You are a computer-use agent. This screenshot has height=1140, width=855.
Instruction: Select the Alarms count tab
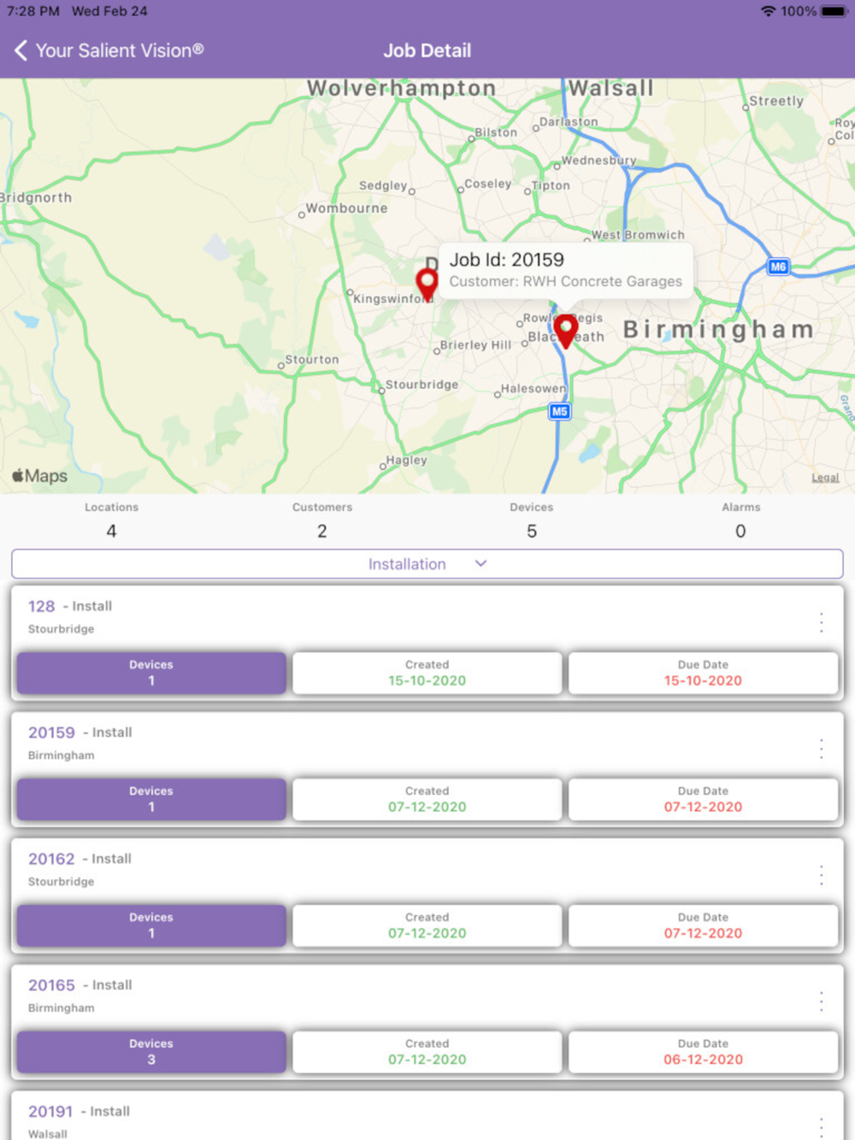740,520
